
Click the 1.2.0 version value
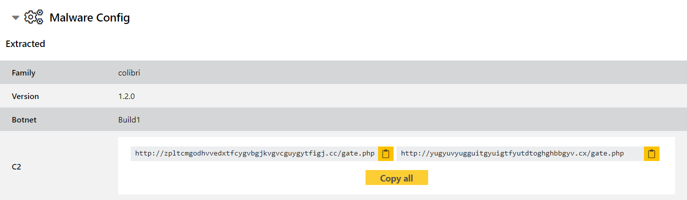point(127,96)
